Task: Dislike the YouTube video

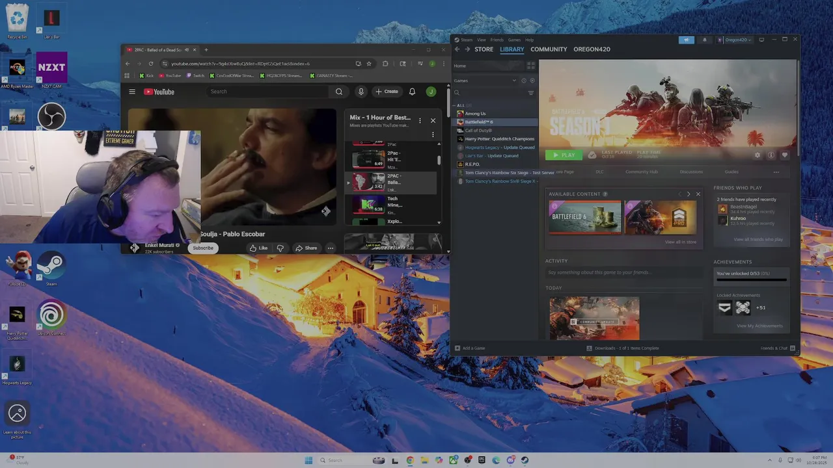Action: pyautogui.click(x=280, y=248)
